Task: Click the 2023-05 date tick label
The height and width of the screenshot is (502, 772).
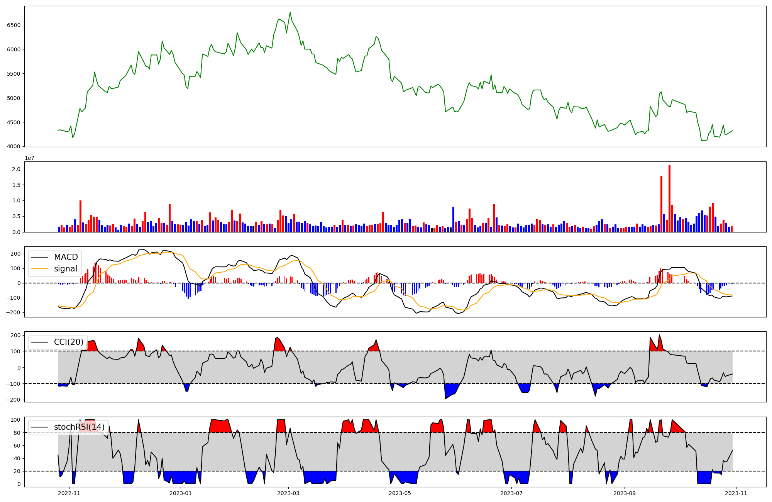Action: [400, 493]
